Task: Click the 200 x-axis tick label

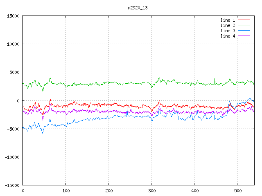Action: click(108, 191)
